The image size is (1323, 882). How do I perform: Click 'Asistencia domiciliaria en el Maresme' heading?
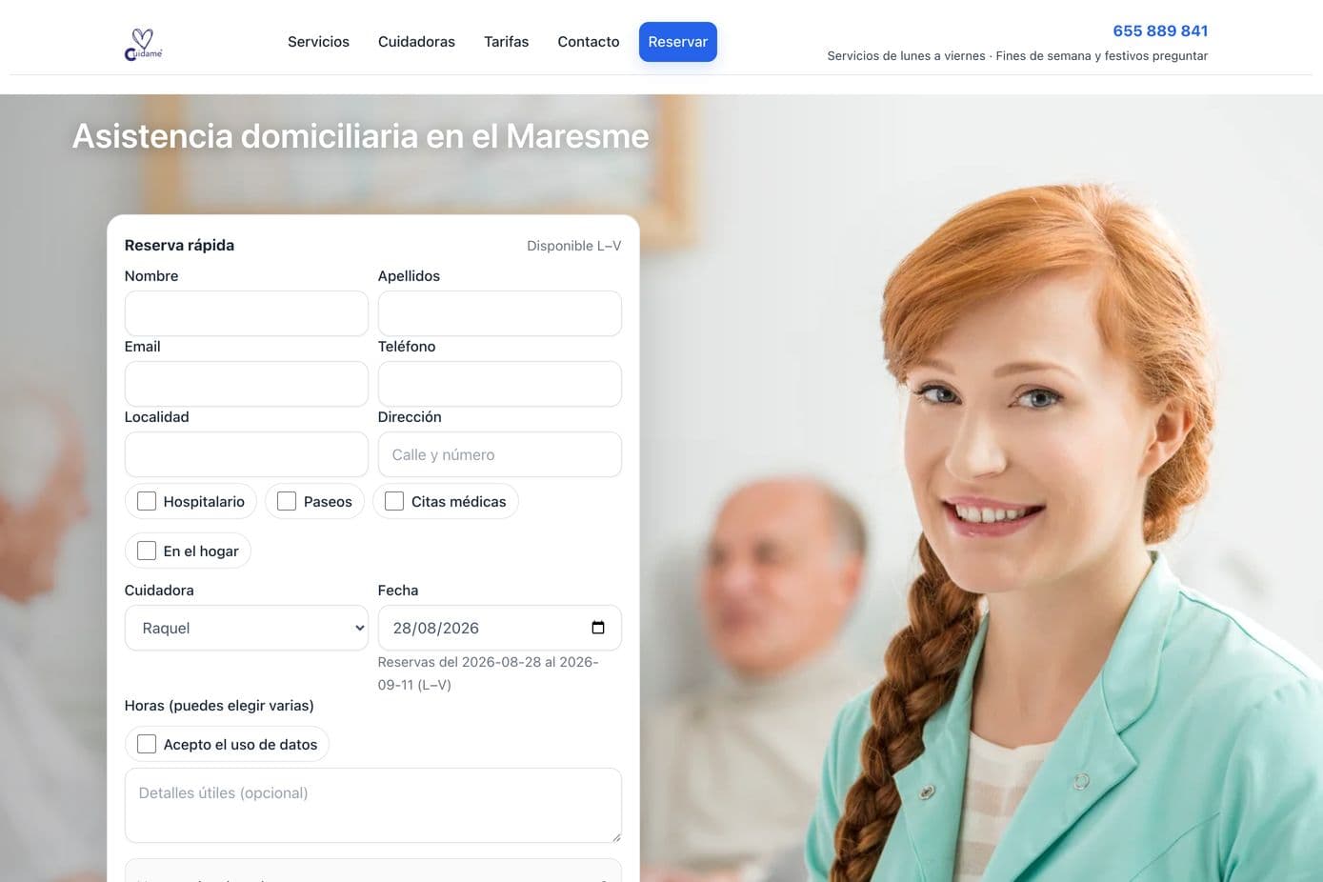point(361,136)
